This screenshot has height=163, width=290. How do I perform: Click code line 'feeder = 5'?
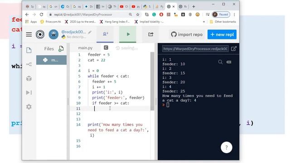[99, 55]
